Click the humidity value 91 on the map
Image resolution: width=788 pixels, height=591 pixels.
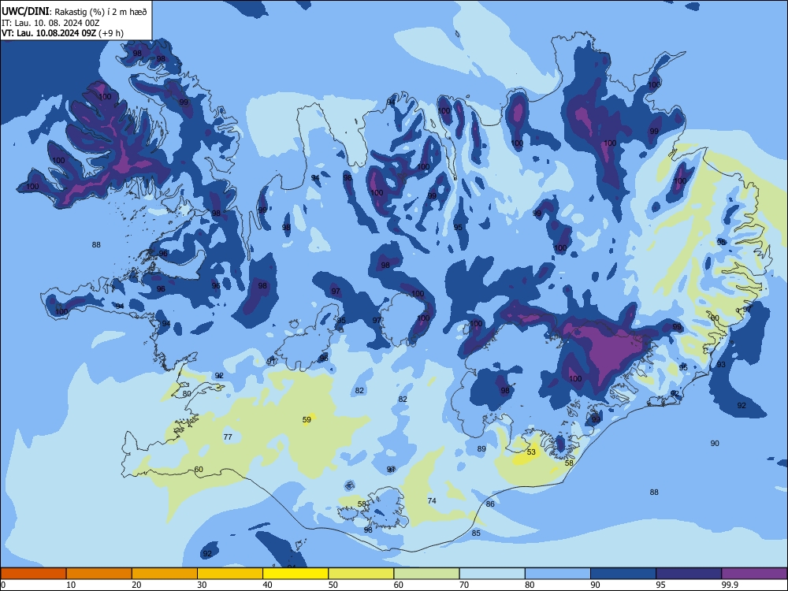[271, 362]
